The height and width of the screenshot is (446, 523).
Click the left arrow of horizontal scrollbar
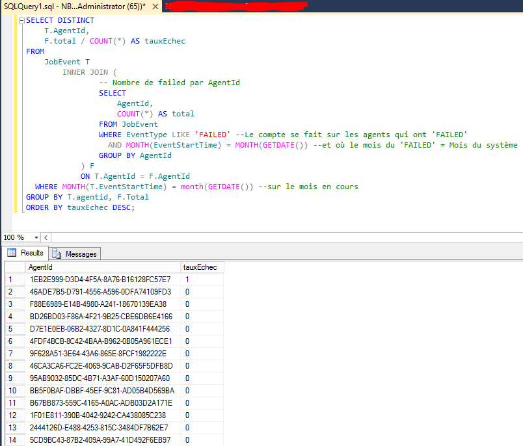tap(46, 237)
